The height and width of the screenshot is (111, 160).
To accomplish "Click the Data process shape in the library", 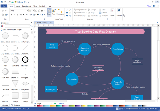I will pyautogui.click(x=6, y=36).
